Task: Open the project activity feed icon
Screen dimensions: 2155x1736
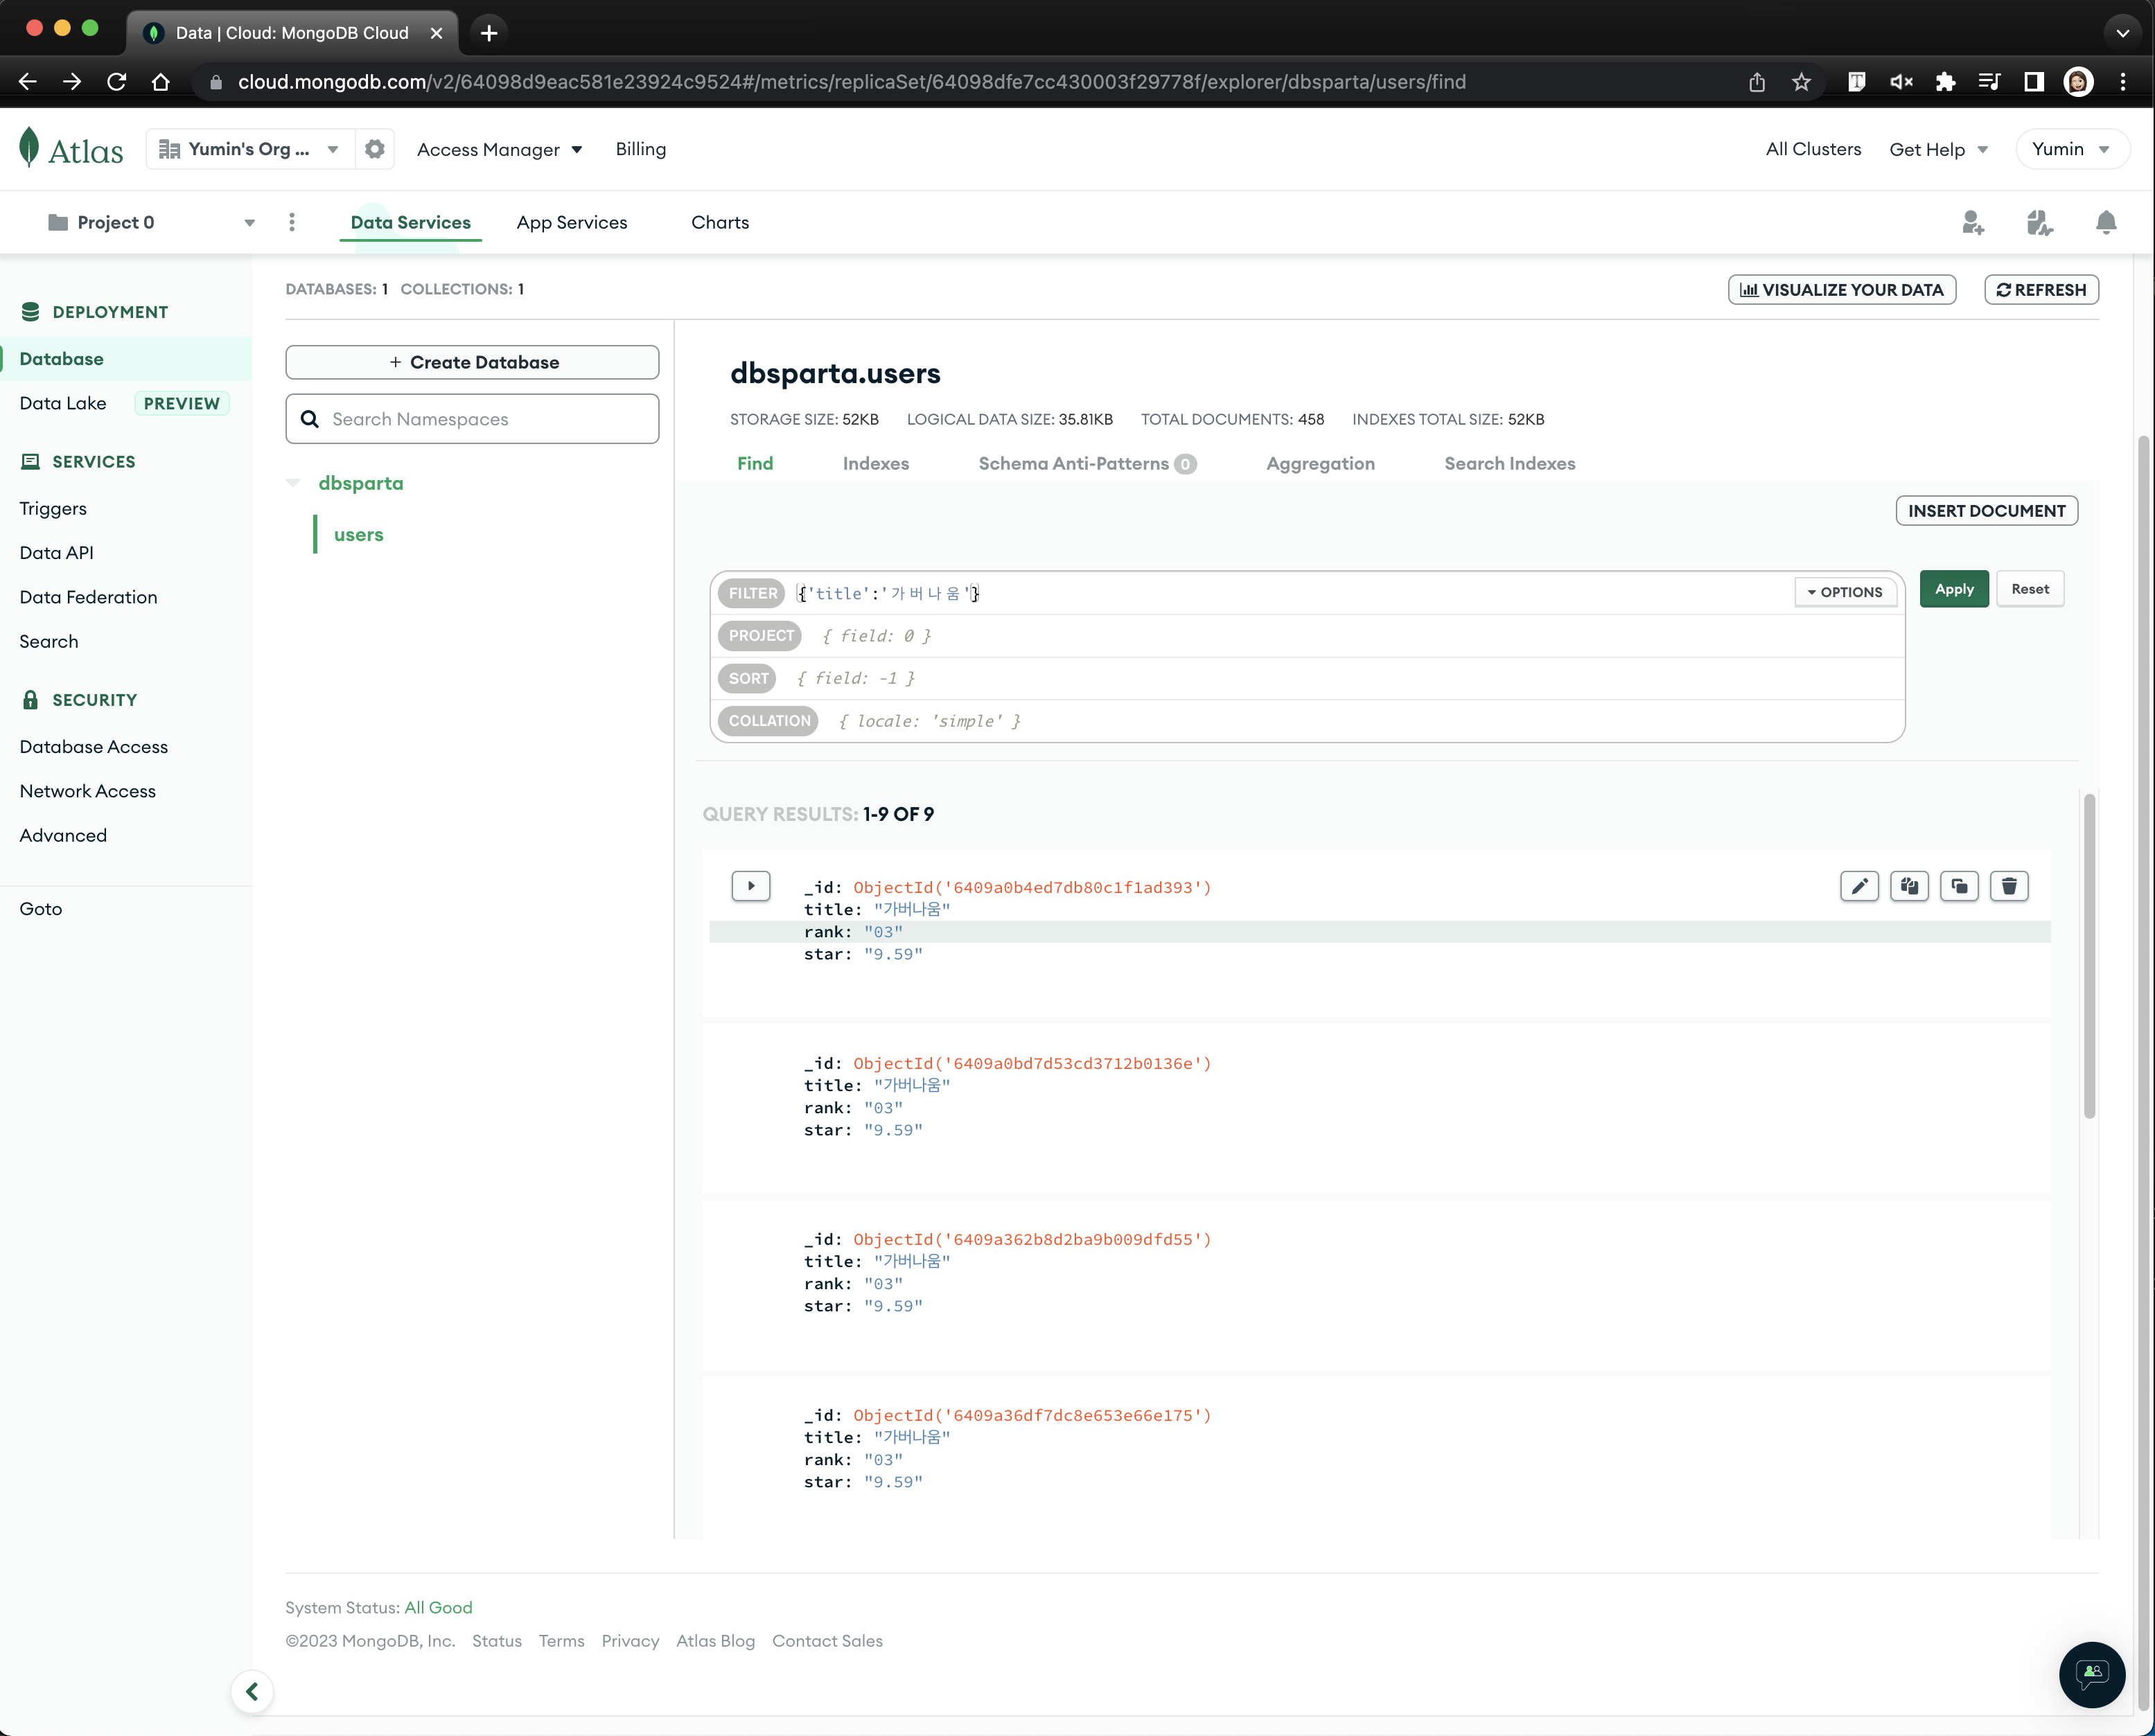Action: click(2039, 222)
